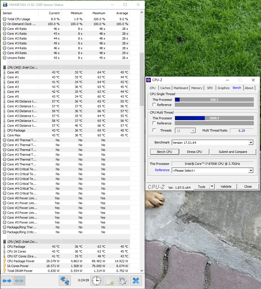Image resolution: width=261 pixels, height=289 pixels.
Task: Follow the blue Reference link in CPU-Z
Action: [x=162, y=170]
